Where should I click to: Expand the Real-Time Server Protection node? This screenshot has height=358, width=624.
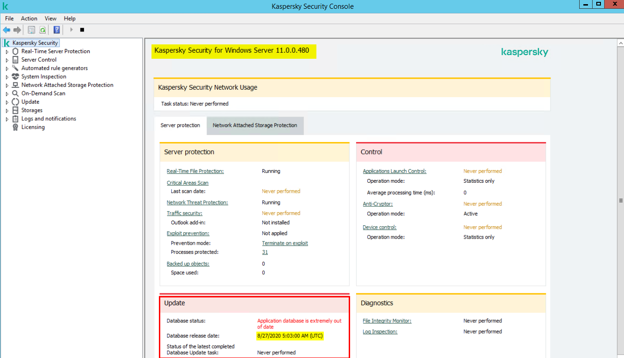[7, 52]
